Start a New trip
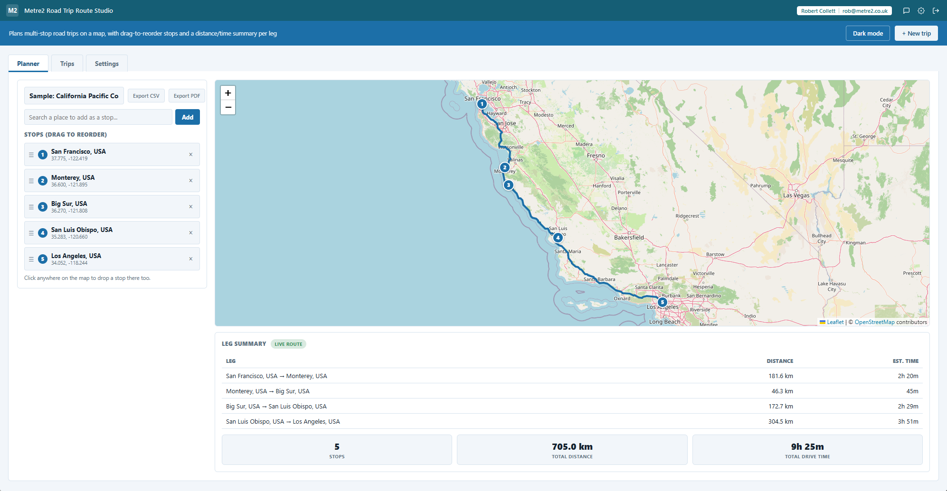 [x=916, y=33]
